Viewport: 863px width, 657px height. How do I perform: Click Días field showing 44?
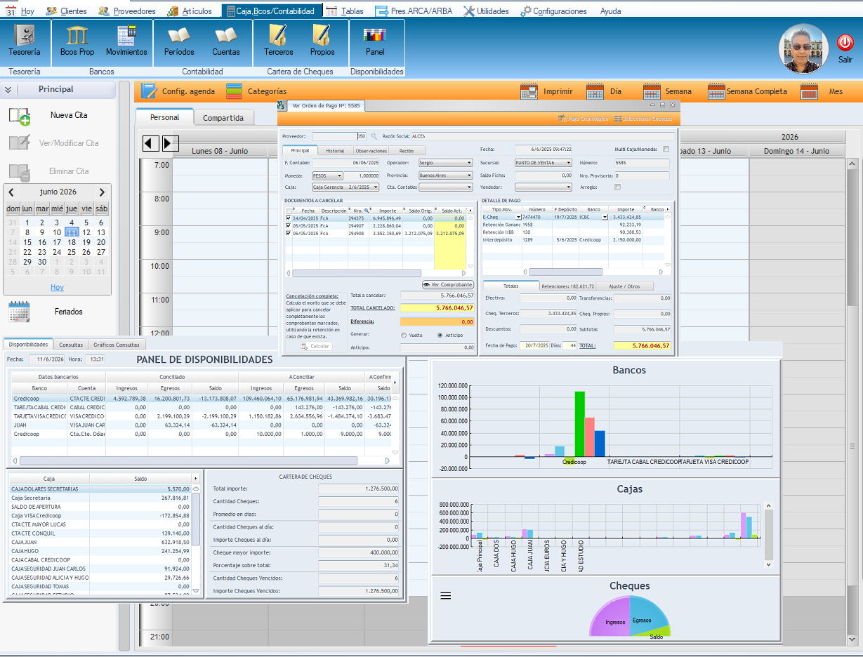(x=569, y=345)
